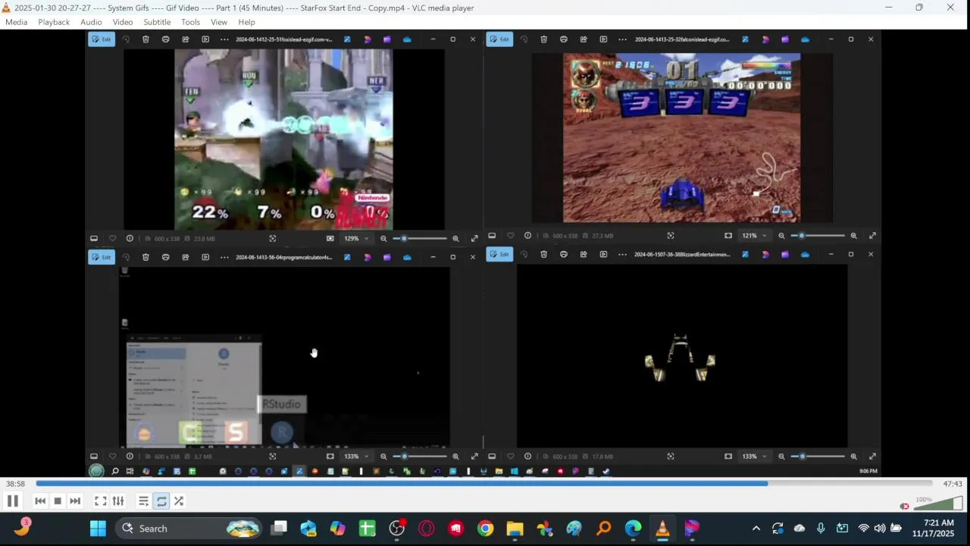Toggle VLC fullscreen mode button
The image size is (970, 546).
pyautogui.click(x=100, y=500)
